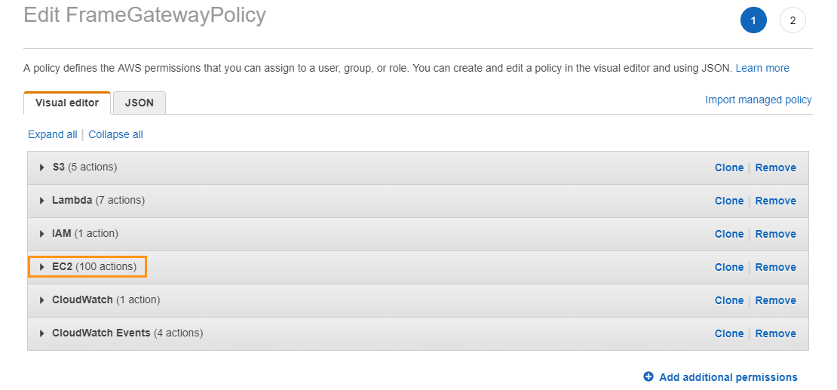Click Import managed policy
The height and width of the screenshot is (390, 837).
pyautogui.click(x=758, y=100)
